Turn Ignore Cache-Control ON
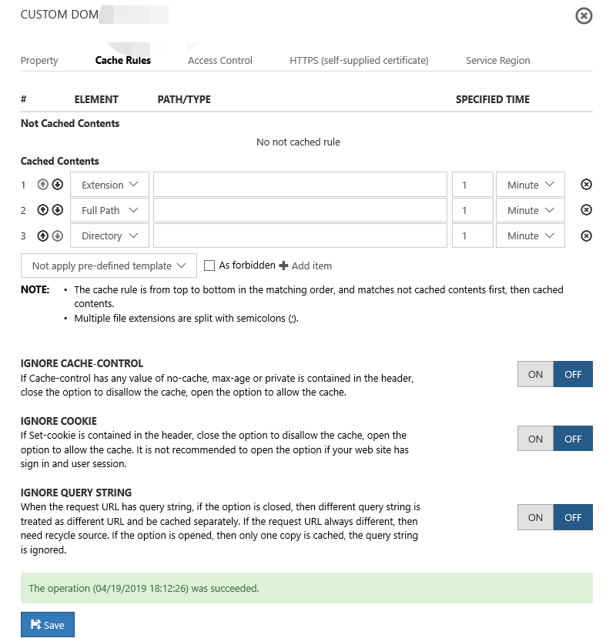Screen dimensions: 616x638 point(535,375)
